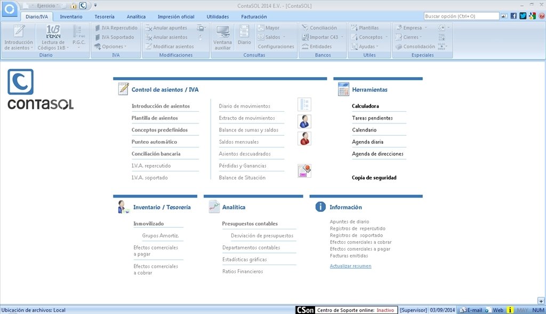The height and width of the screenshot is (314, 546).
Task: Open Plantilla de asientos link
Action: 155,118
